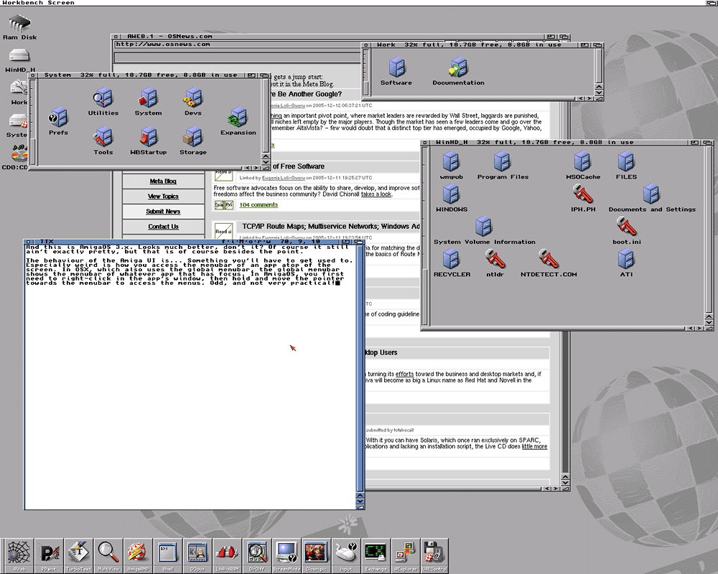Screen dimensions: 718x574
Task: Open Input preferences from the dock
Action: 346,555
